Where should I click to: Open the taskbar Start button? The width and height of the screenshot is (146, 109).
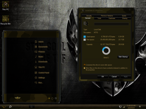[4, 107]
